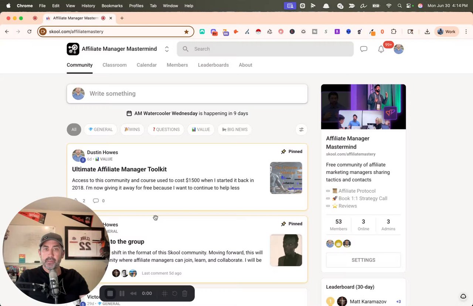Viewport: 473px width, 306px height.
Task: Open the Classroom tab
Action: tap(115, 65)
